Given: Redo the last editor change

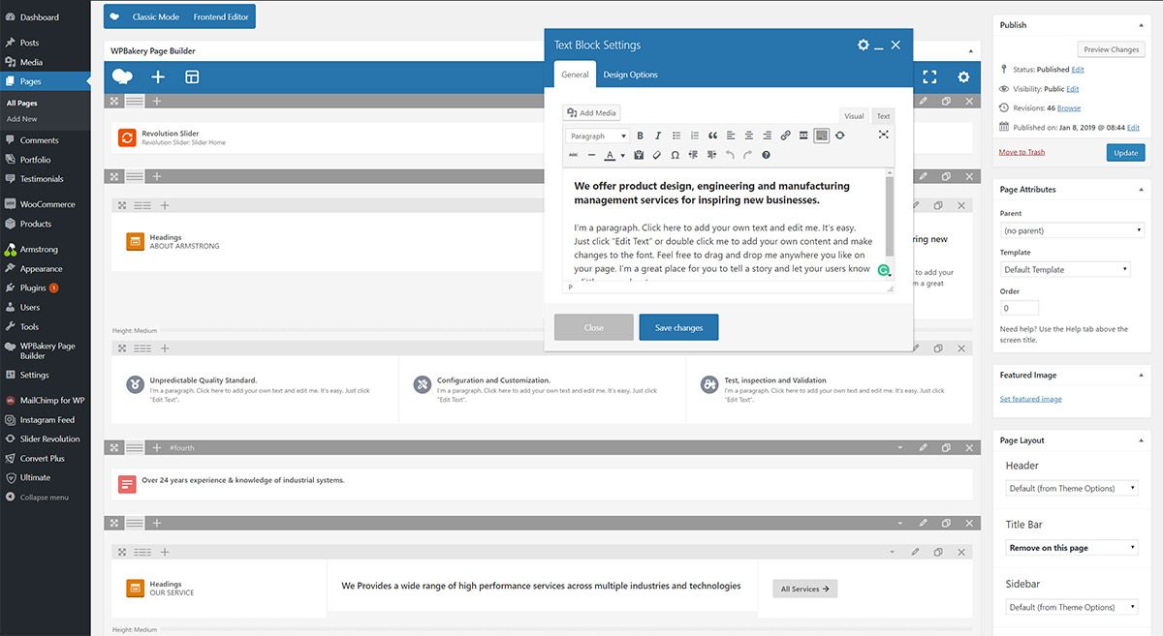Looking at the screenshot, I should point(748,155).
